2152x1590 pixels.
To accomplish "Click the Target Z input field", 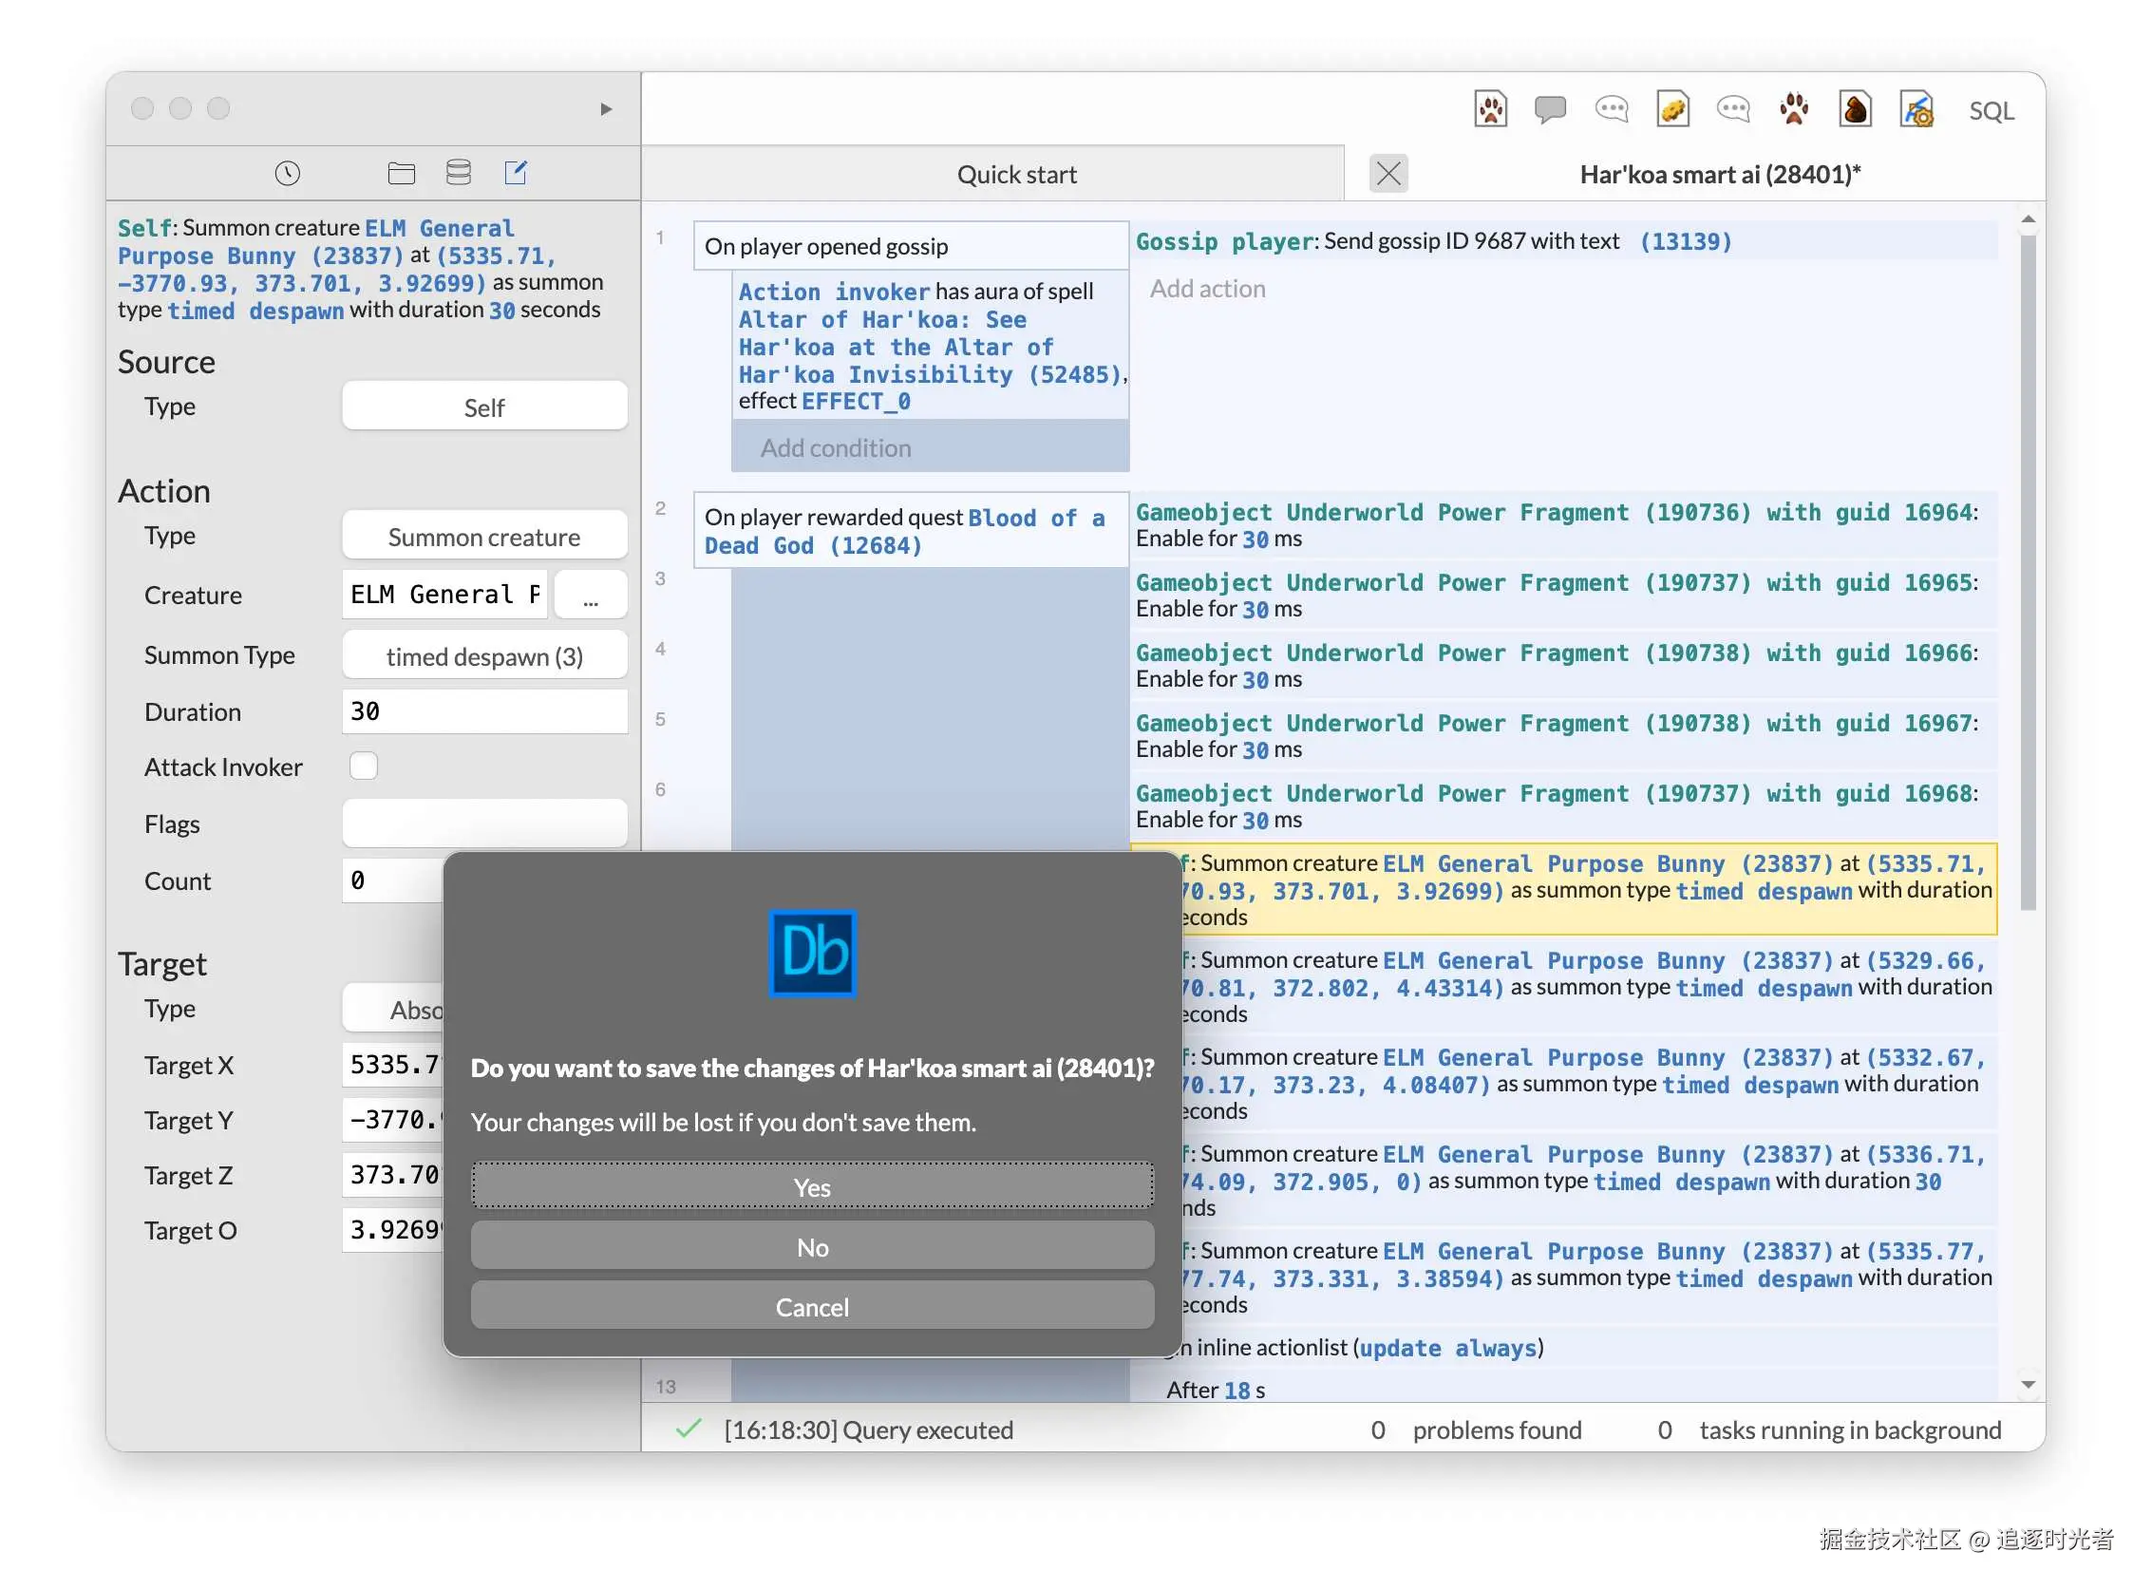I will pyautogui.click(x=393, y=1176).
